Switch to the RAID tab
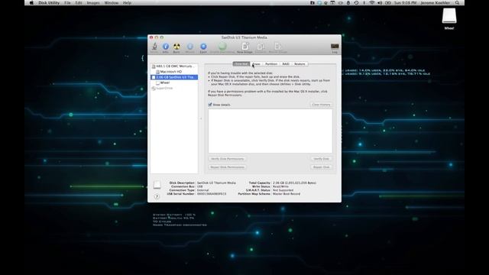 (x=286, y=64)
